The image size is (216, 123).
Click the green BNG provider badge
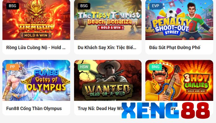156,67
